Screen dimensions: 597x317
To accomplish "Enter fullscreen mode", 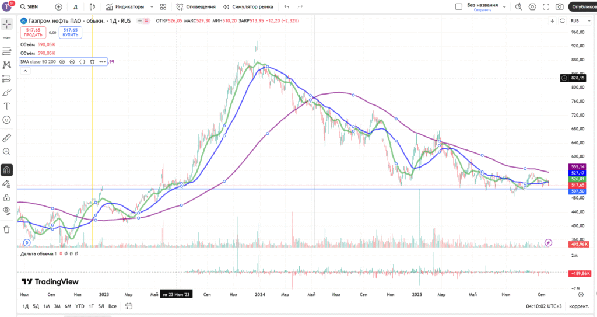I will (546, 6).
